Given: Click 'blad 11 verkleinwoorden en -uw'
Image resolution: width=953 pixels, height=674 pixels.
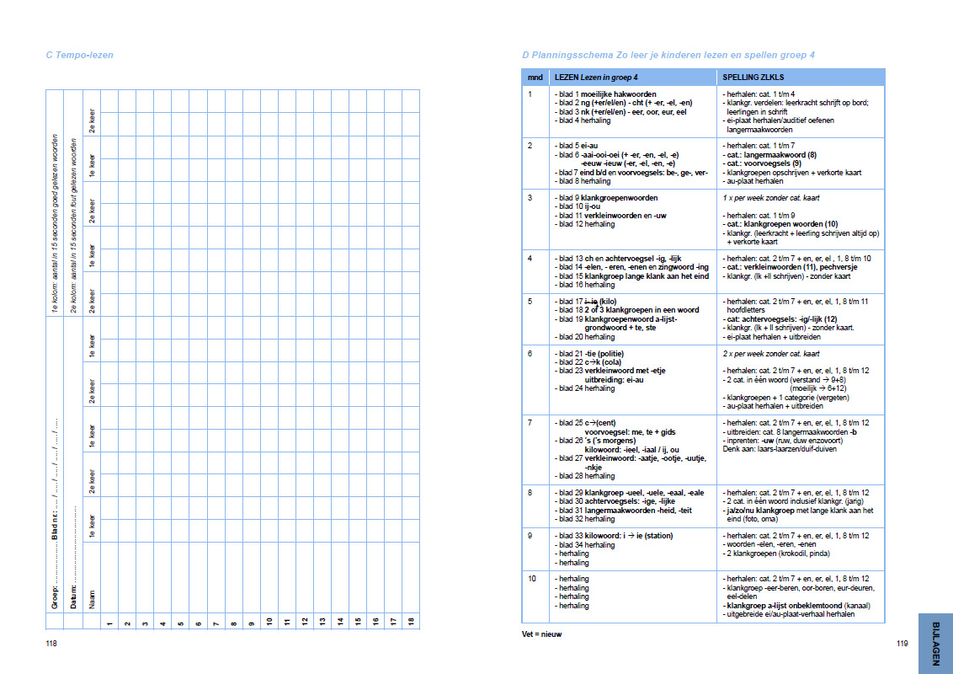Looking at the screenshot, I should [x=613, y=216].
